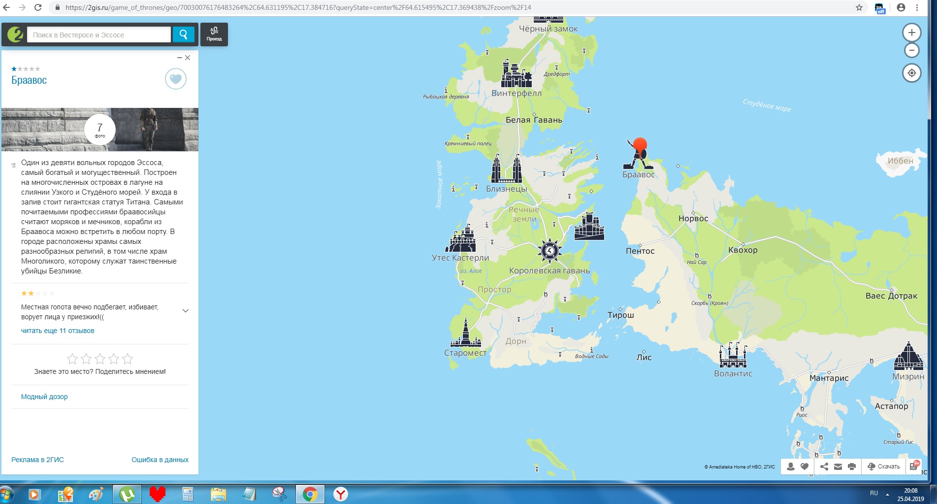
Task: Show hidden system tray icons
Action: click(887, 494)
